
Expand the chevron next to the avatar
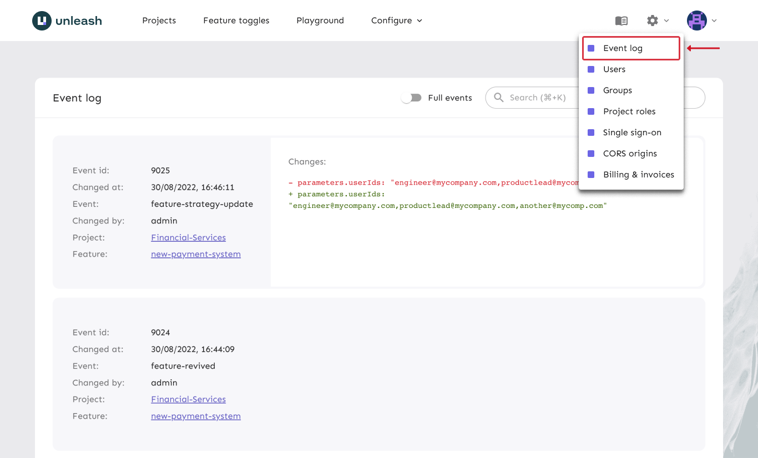(x=714, y=21)
